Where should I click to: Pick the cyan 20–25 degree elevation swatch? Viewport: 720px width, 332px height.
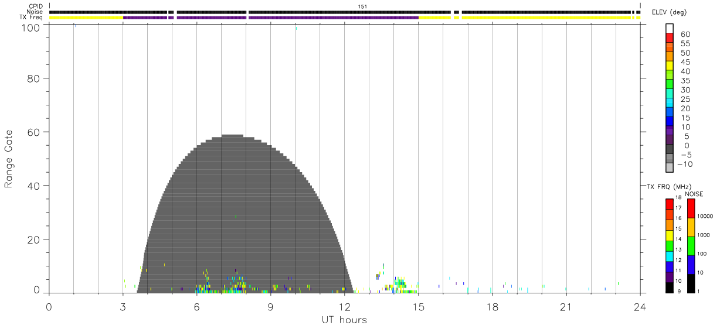pos(670,104)
